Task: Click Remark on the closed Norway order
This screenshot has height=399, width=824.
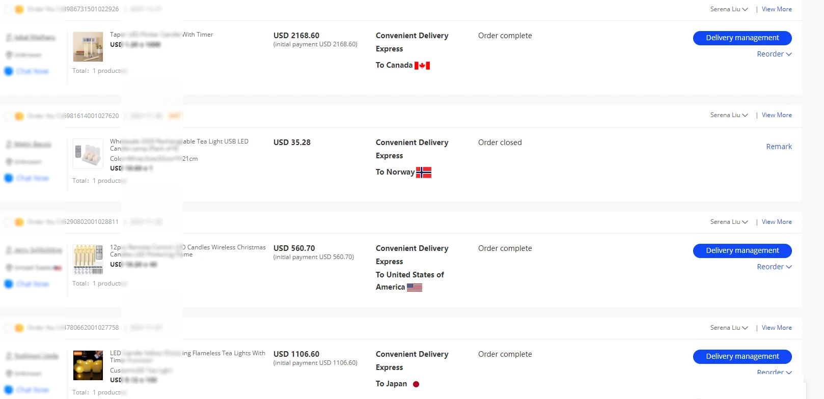Action: pos(779,147)
